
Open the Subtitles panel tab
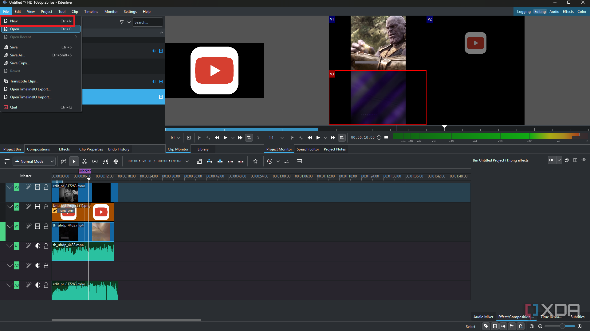[577, 317]
